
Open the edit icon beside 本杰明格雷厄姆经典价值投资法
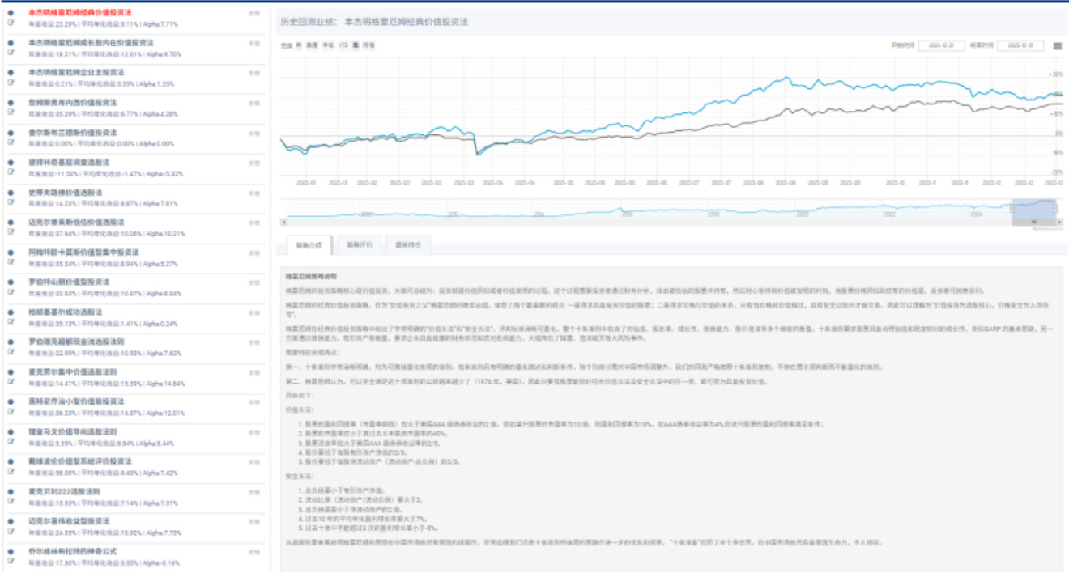coord(9,23)
